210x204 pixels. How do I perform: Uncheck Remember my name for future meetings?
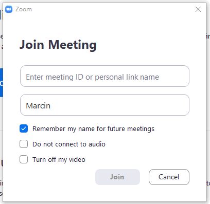point(24,128)
